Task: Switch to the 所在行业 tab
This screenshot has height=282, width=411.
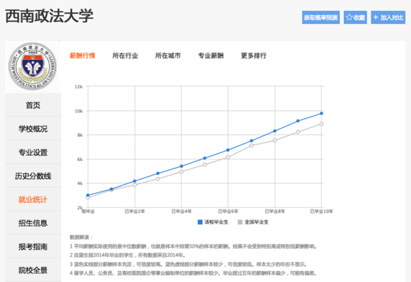Action: pos(125,55)
